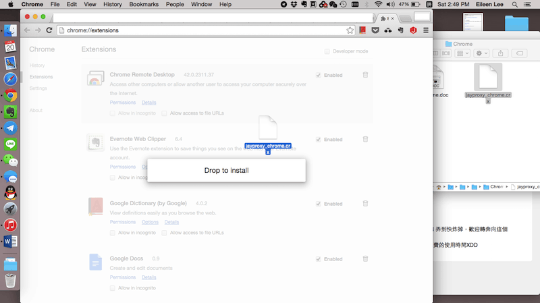View Permissions for Chrome Remote Desktop

[x=123, y=103]
